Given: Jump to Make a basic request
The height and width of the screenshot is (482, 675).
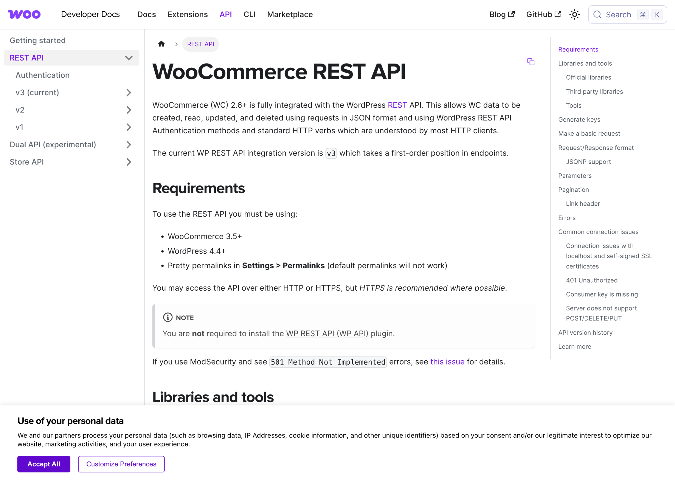Looking at the screenshot, I should pyautogui.click(x=589, y=133).
